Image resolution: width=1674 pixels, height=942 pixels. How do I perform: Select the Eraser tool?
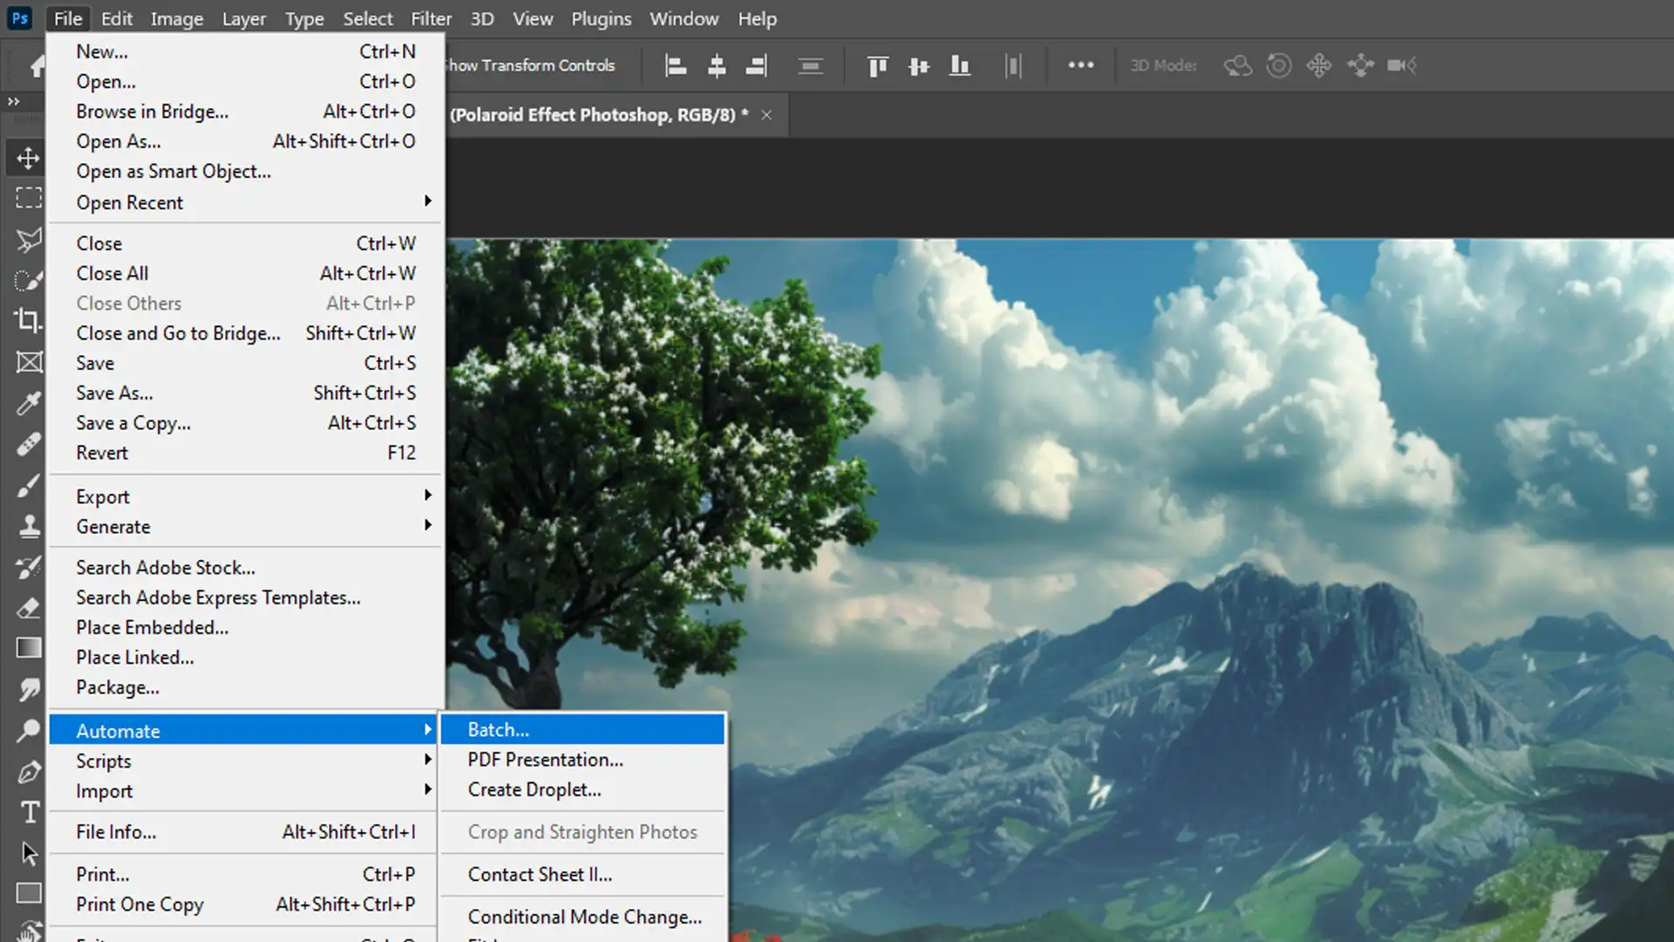[28, 608]
